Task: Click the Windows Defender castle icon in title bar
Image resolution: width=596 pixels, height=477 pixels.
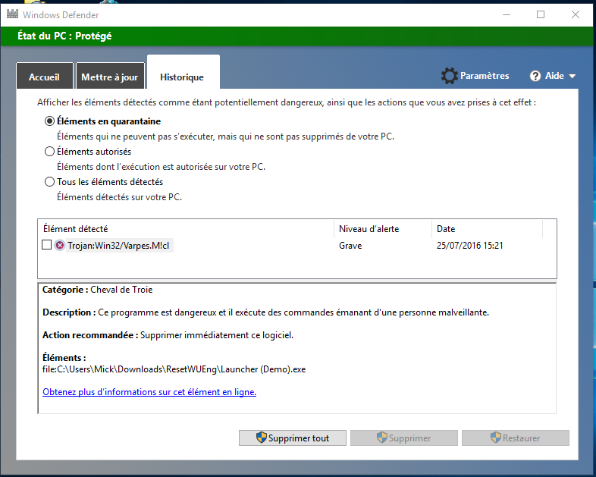Action: pyautogui.click(x=11, y=14)
